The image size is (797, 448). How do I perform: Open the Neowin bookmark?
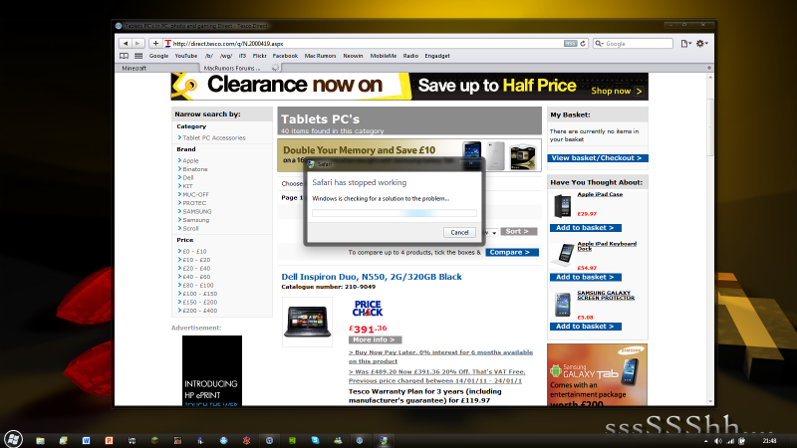353,56
